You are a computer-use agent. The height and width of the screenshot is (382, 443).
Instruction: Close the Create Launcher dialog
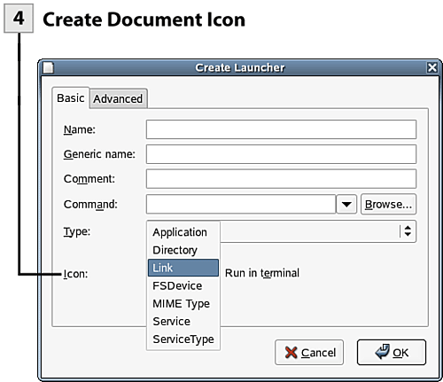click(432, 67)
